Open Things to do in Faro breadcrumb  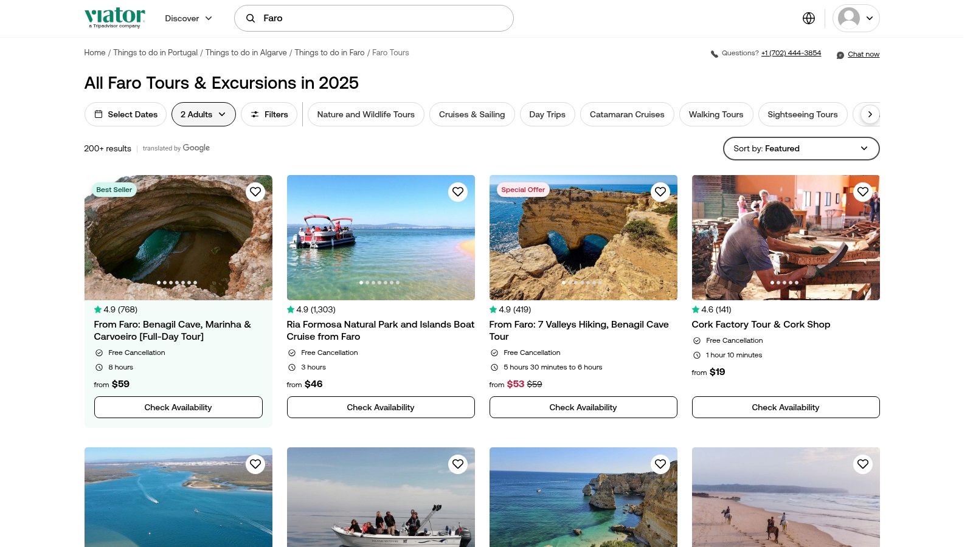[330, 53]
